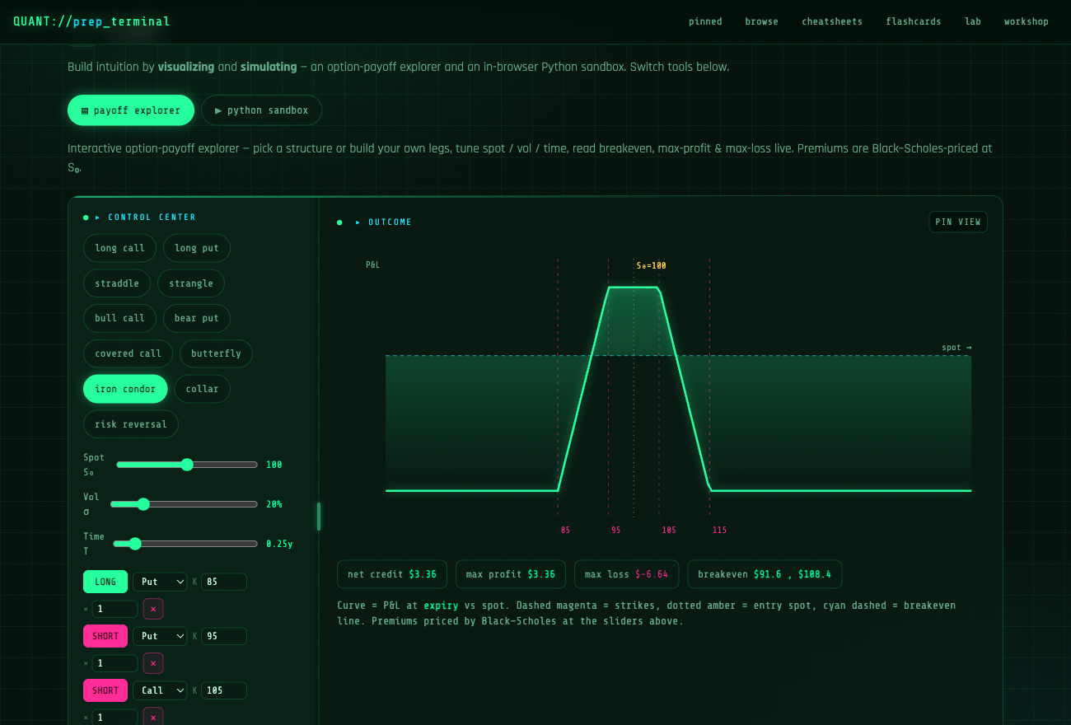Switch to the python sandbox tool
Screen dimensions: 1071x725
[261, 110]
